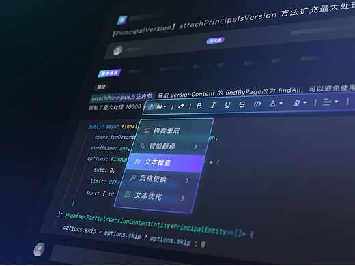The width and height of the screenshot is (355, 266).
Task: Toggle bold formatting
Action: [199, 106]
